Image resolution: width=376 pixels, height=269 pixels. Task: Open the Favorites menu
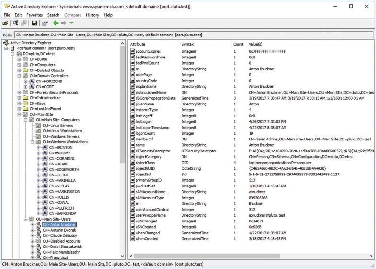[x=34, y=15]
